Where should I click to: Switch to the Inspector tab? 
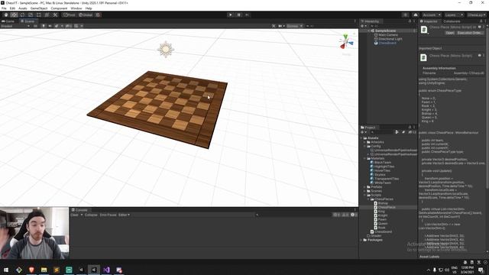click(x=429, y=21)
